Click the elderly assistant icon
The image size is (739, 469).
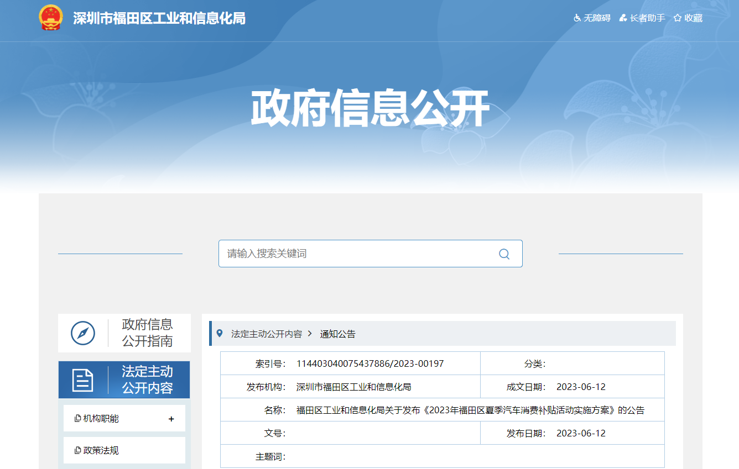623,18
